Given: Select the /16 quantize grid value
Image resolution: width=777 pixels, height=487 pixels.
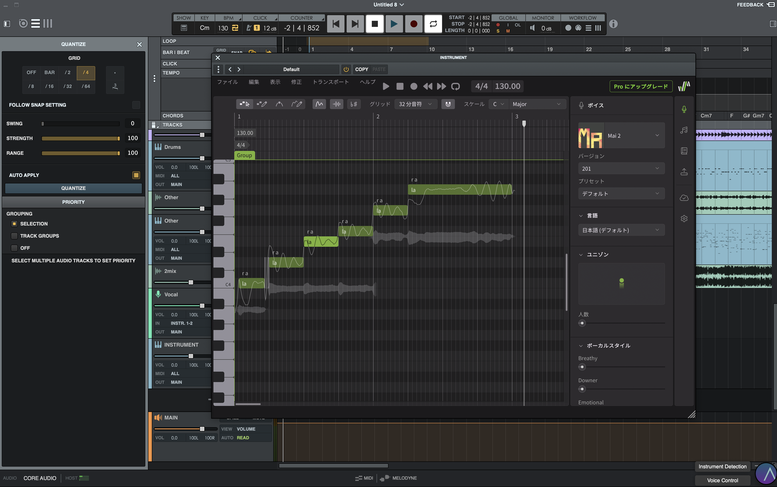Looking at the screenshot, I should [49, 86].
